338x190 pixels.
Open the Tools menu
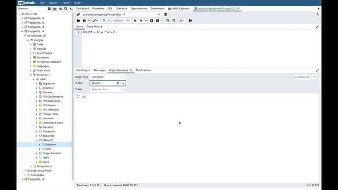(67, 3)
